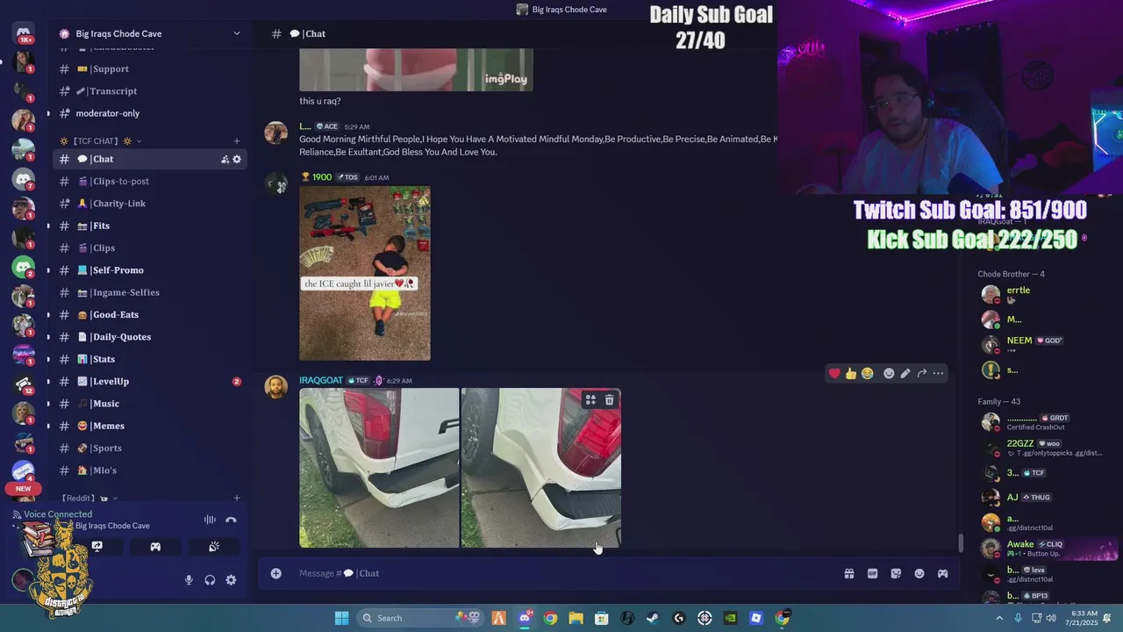This screenshot has width=1123, height=632.
Task: Open the gift Nitro icon in message bar
Action: (849, 573)
